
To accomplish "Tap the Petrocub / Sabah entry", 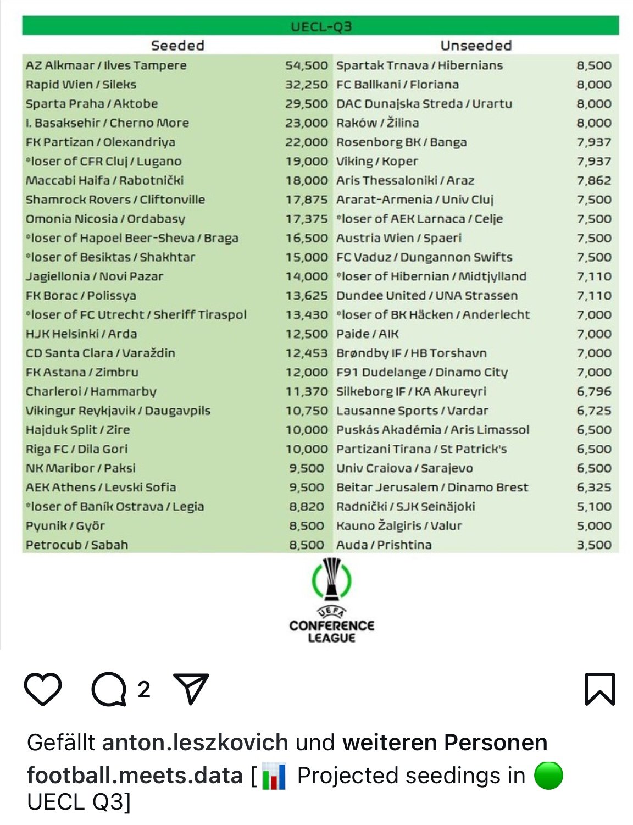I will point(77,545).
